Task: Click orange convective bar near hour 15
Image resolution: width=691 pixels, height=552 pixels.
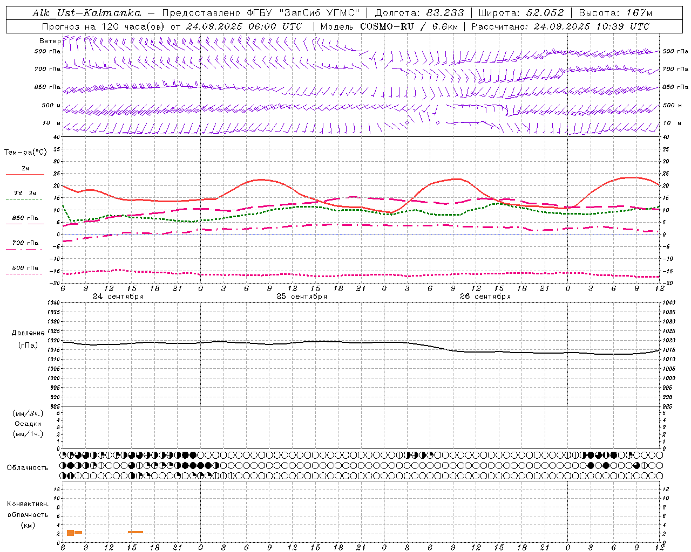Action: [x=136, y=532]
